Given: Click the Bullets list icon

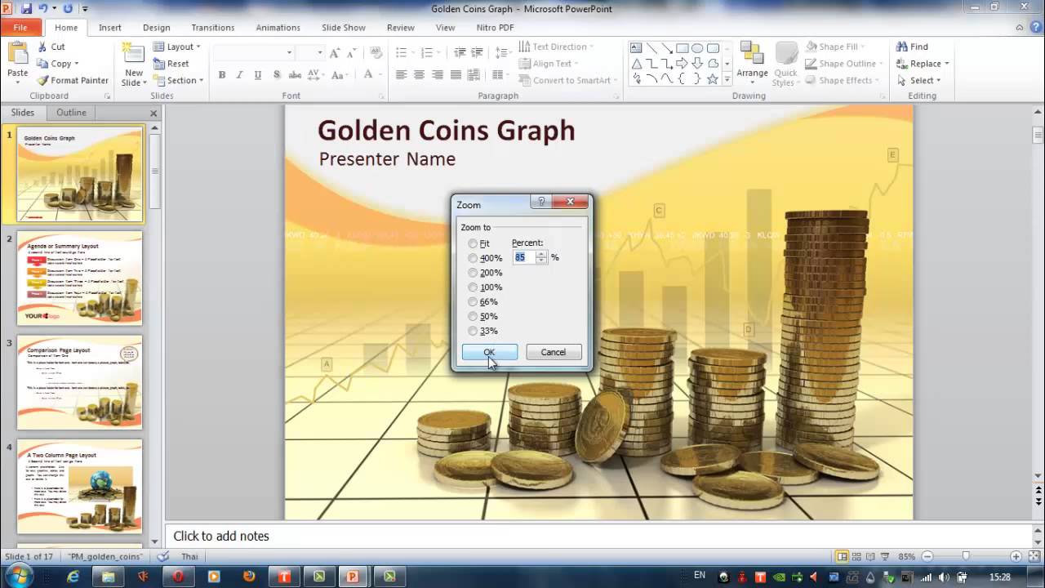Looking at the screenshot, I should (x=401, y=52).
